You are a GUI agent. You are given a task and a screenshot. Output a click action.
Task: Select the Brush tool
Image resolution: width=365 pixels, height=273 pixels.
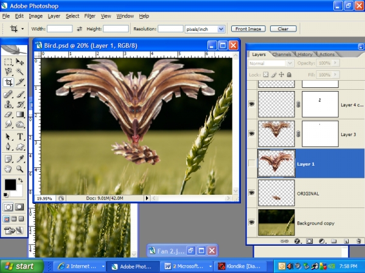(x=20, y=95)
